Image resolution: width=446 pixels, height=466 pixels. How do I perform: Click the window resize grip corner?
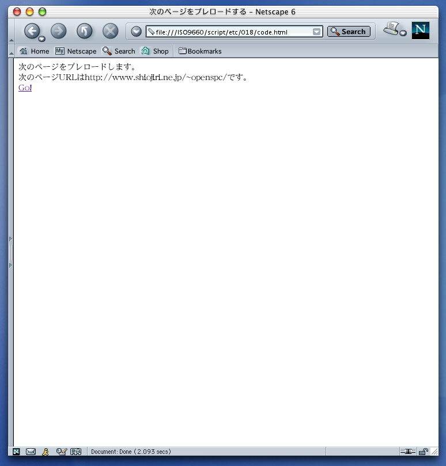point(434,452)
